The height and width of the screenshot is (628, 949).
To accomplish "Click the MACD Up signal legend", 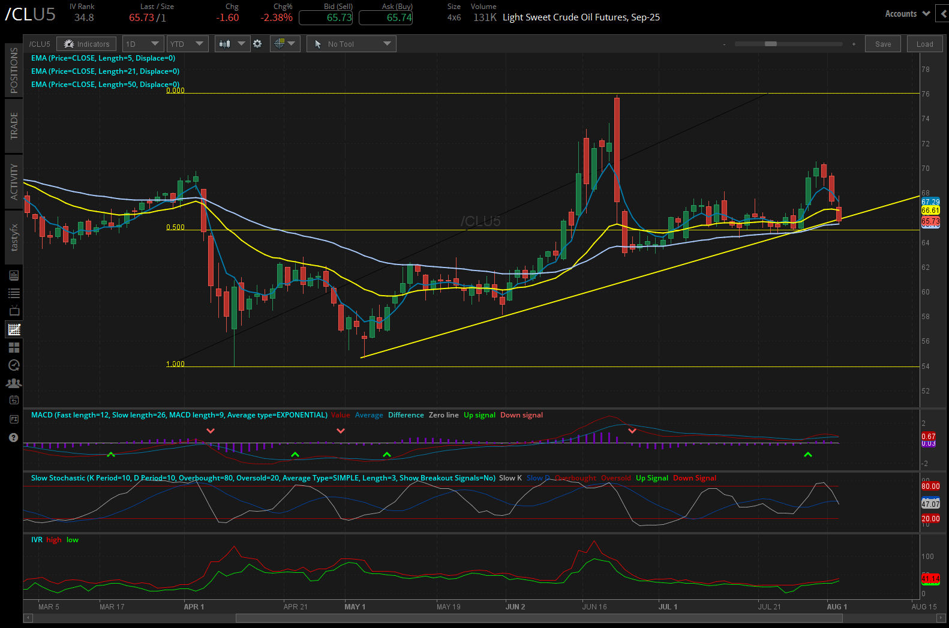I will (479, 415).
